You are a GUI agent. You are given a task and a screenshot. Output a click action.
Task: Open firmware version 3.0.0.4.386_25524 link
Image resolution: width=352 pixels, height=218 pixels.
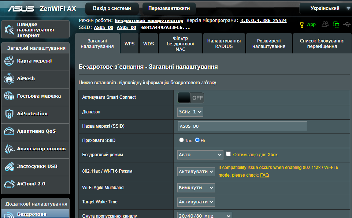(x=264, y=20)
